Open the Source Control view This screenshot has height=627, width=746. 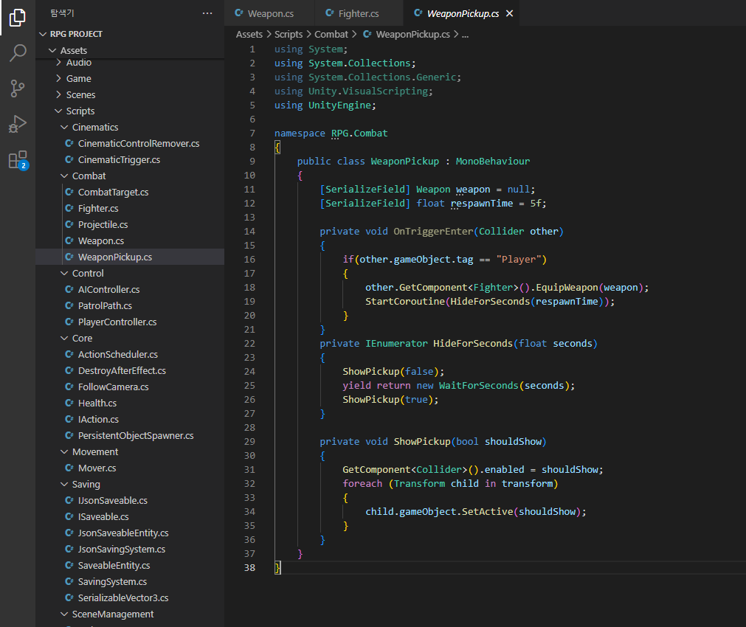[18, 89]
